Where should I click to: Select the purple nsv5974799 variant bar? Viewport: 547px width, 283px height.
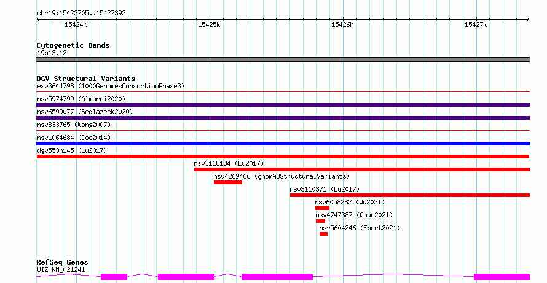click(x=283, y=105)
